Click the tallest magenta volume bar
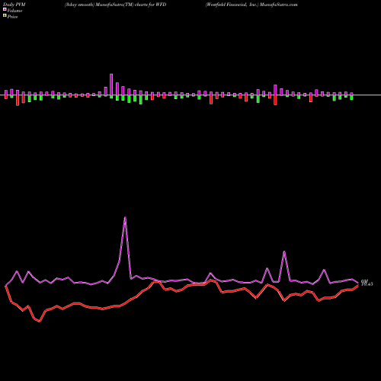 pyautogui.click(x=111, y=85)
